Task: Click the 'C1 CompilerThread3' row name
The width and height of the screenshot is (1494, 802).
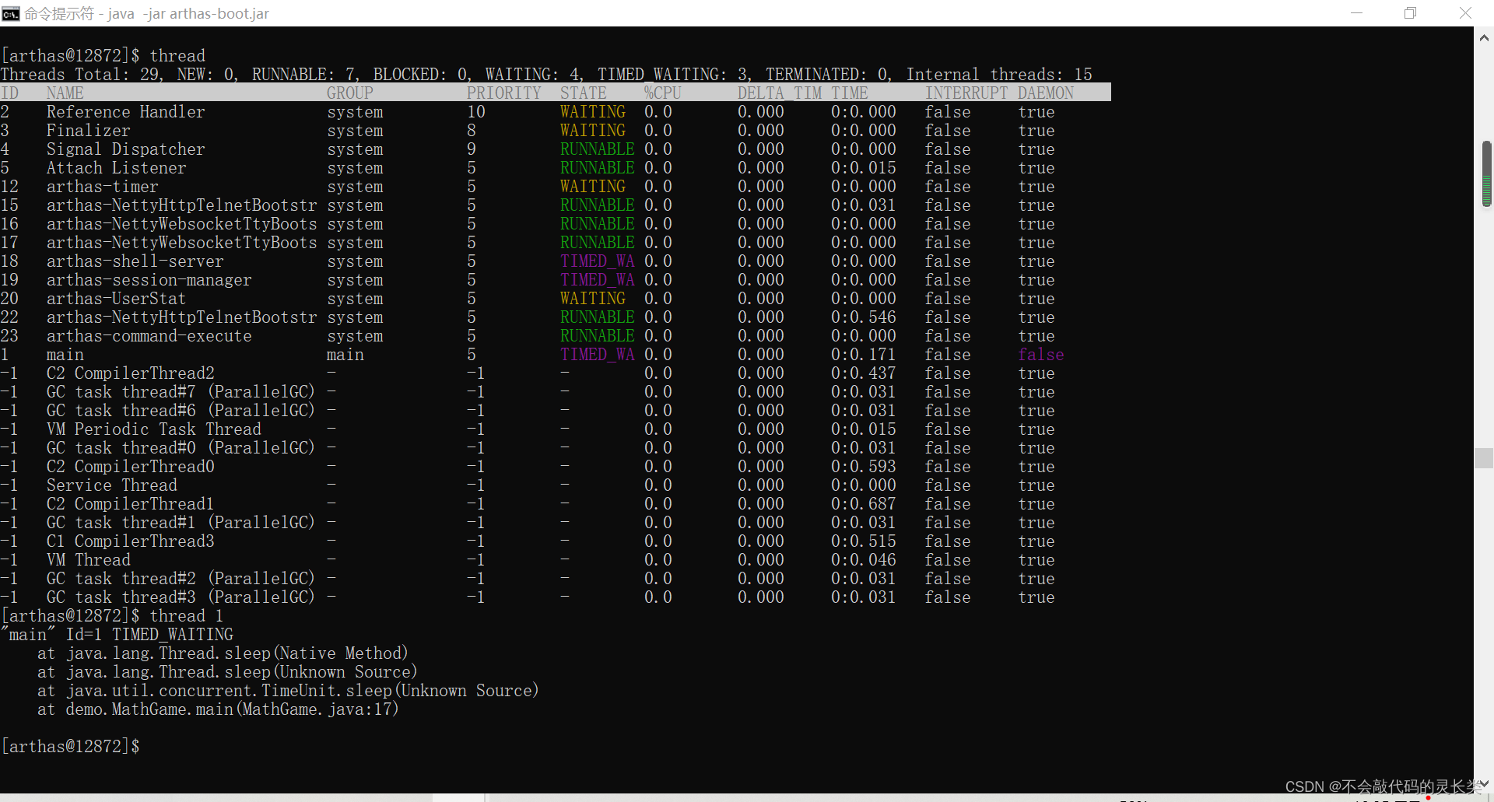Action: tap(130, 541)
